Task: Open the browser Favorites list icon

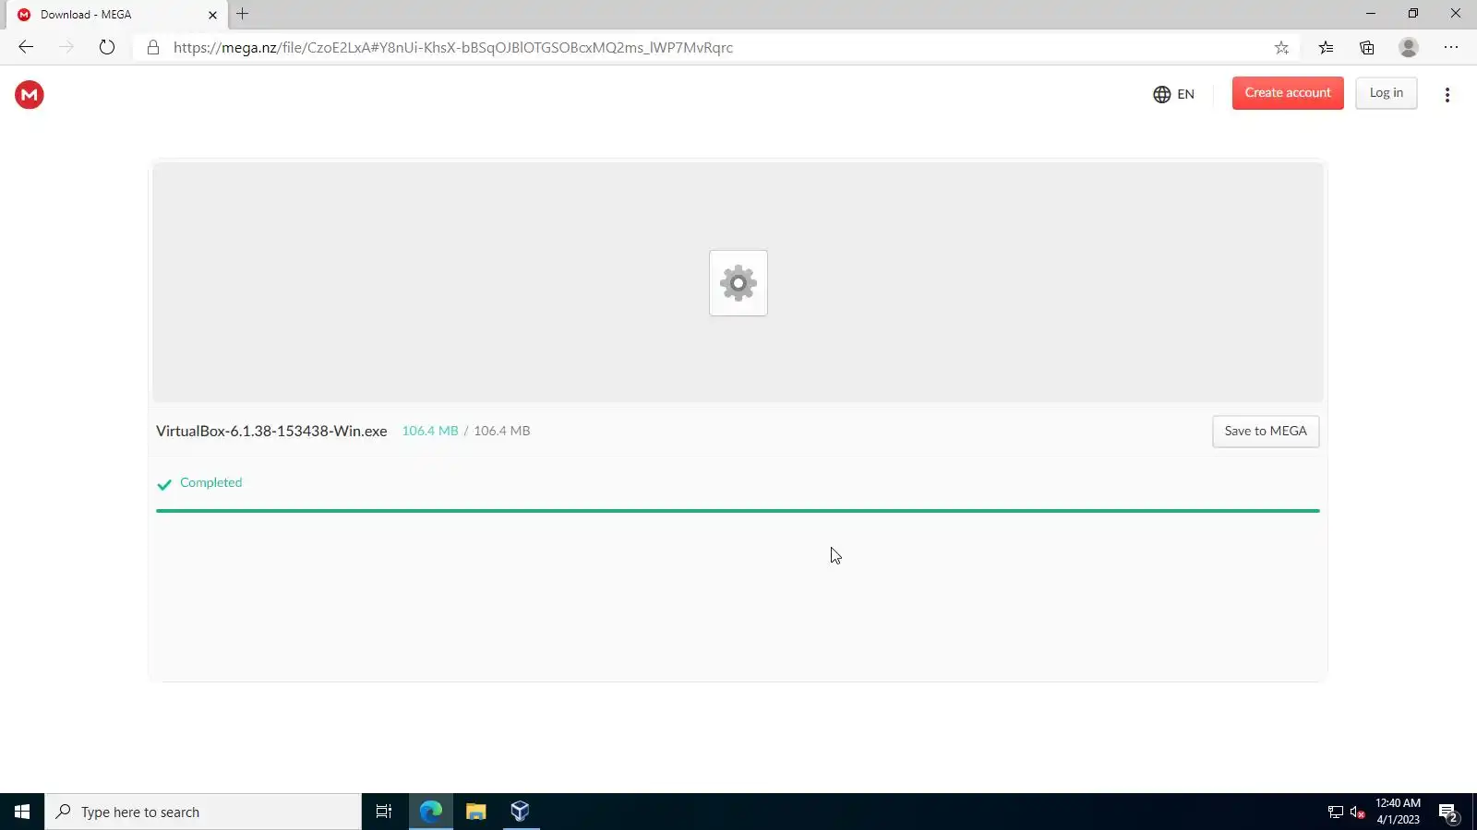Action: [x=1326, y=47]
